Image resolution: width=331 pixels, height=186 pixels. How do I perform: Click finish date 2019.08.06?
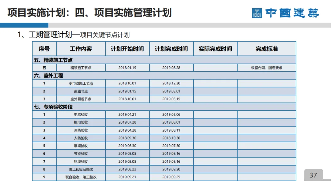[171, 115]
